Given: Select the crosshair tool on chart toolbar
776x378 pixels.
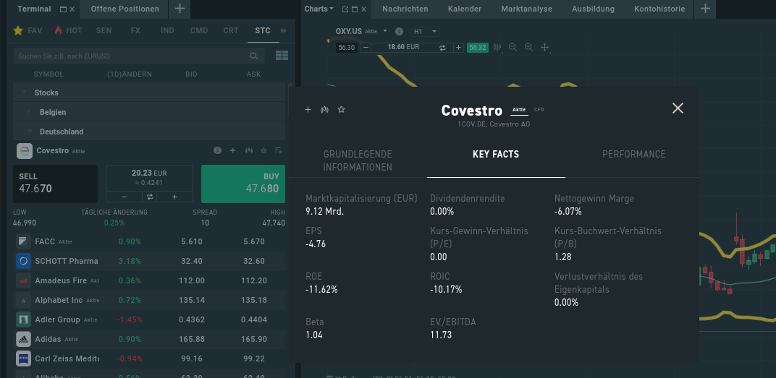Looking at the screenshot, I should point(545,48).
